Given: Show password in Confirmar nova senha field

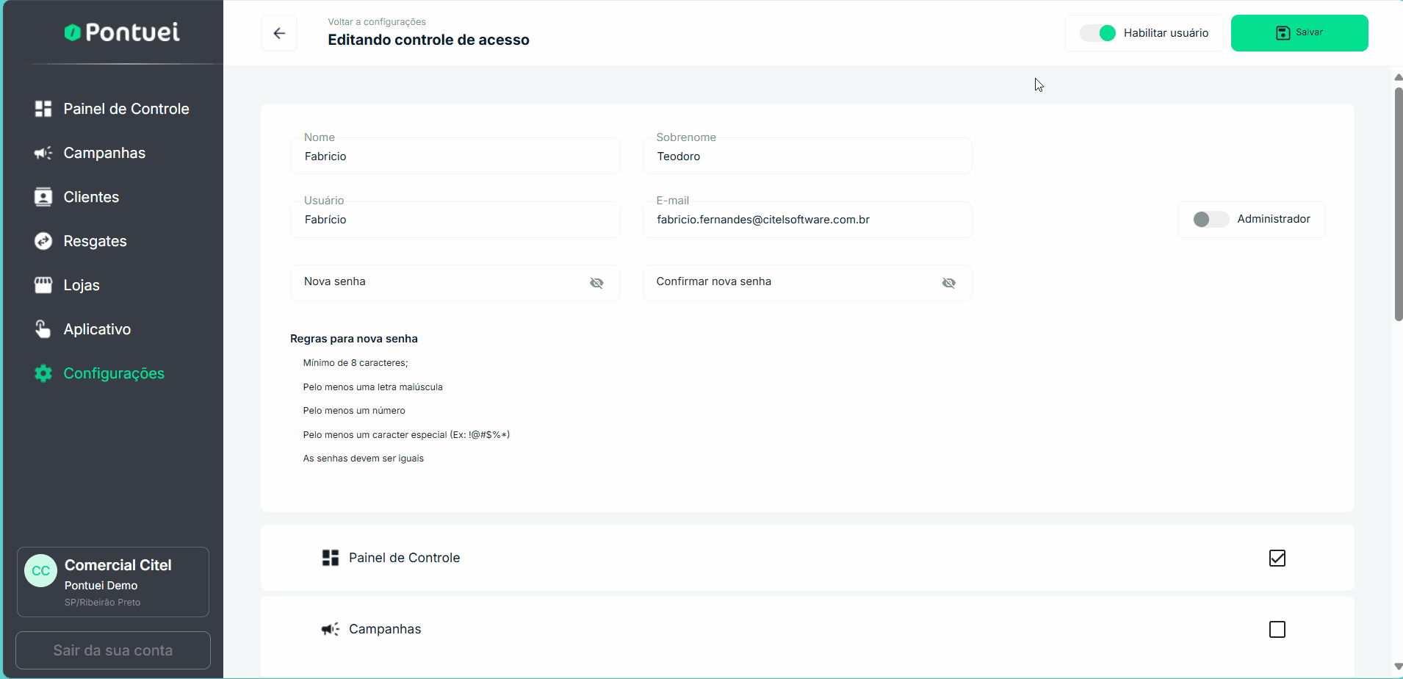Looking at the screenshot, I should point(948,283).
